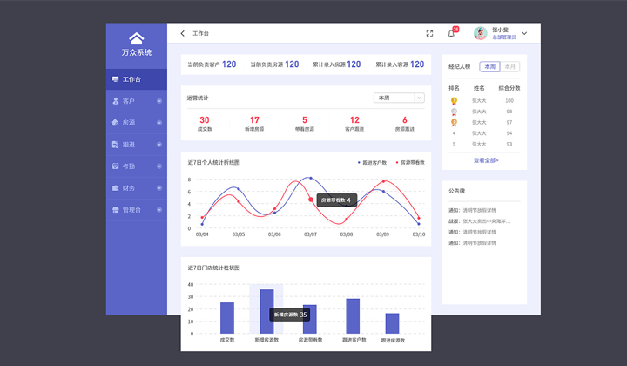The image size is (627, 366).
Task: Toggle the 房源带看数 chart legend series
Action: (410, 162)
